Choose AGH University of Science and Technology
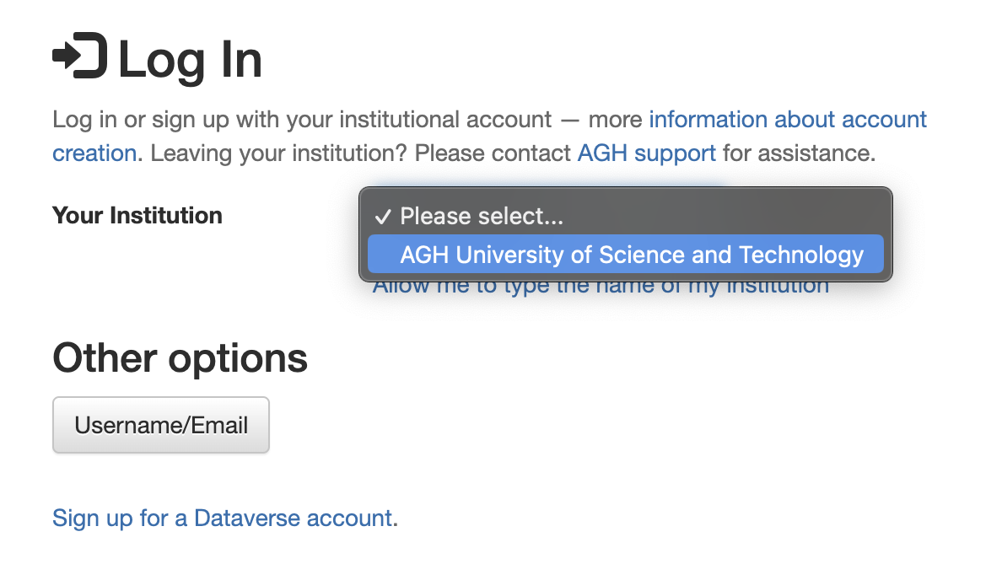The image size is (1002, 580). tap(625, 255)
